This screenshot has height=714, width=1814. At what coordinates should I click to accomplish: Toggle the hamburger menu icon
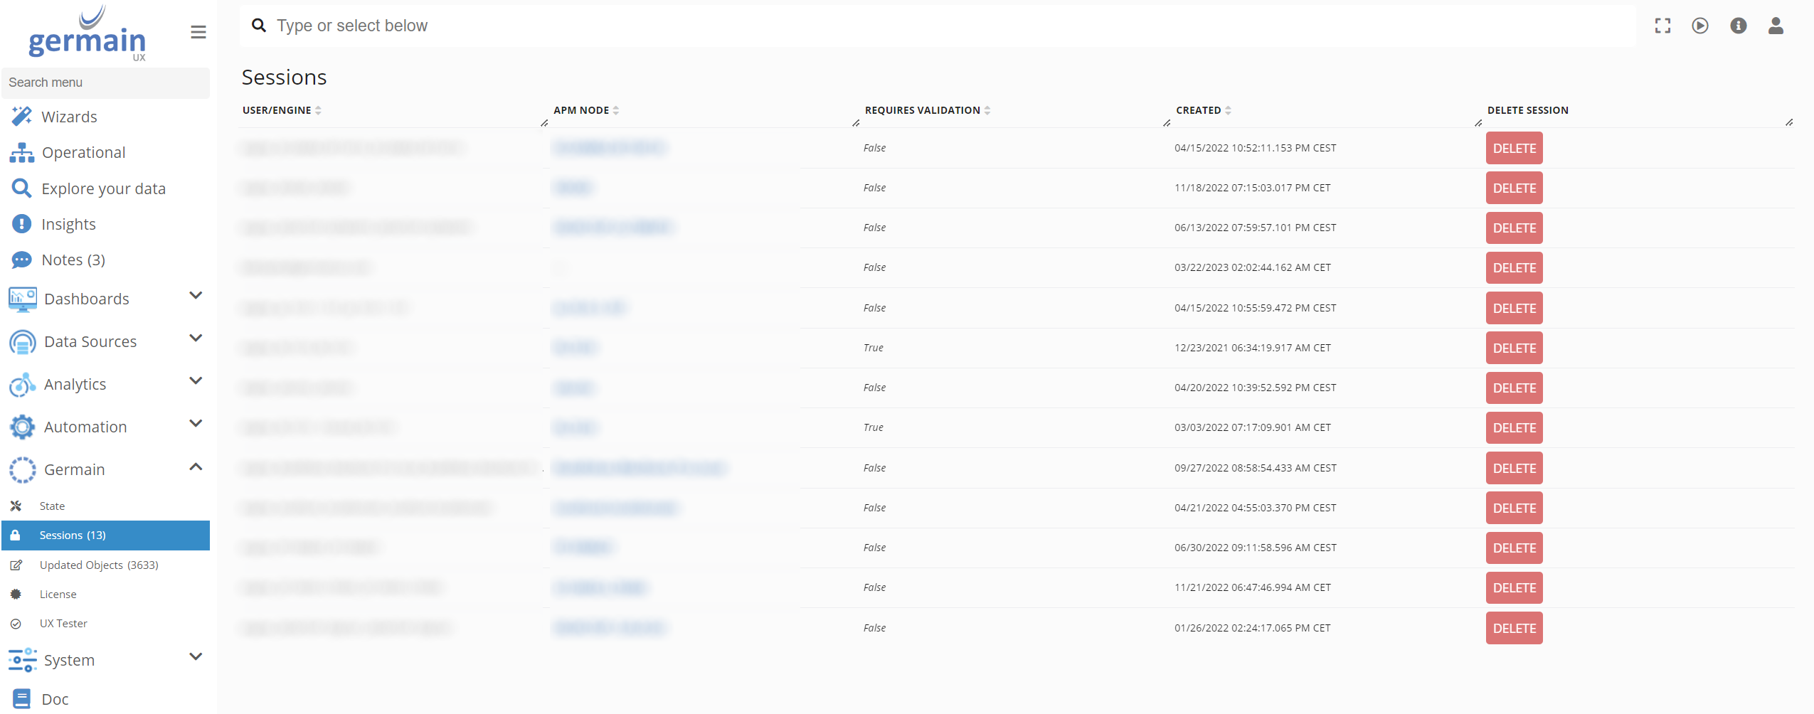(198, 32)
